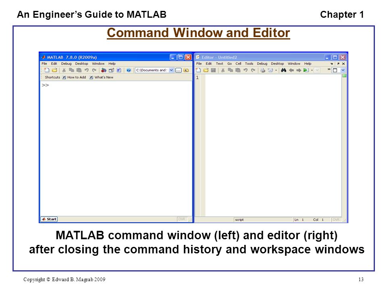Open Desktop menu in MATLAB window
Screen dimensions: 387x290
pos(82,64)
